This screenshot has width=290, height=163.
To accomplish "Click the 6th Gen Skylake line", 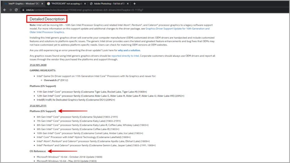I will (x=77, y=117).
